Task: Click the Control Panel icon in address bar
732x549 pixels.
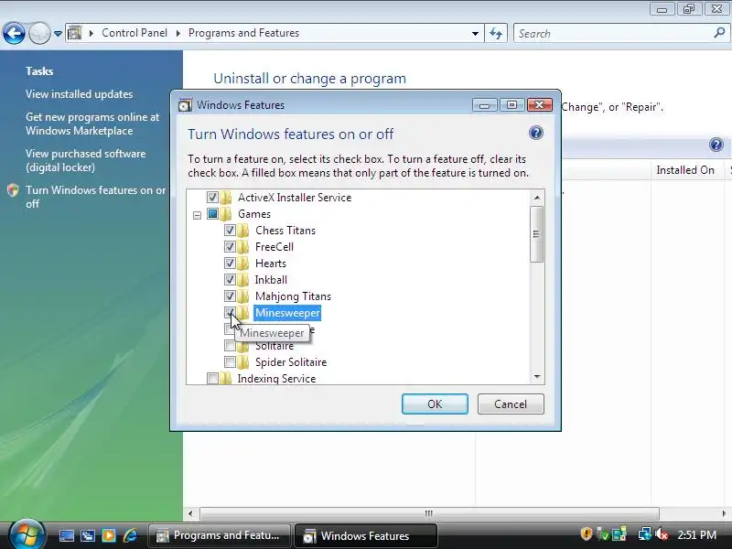Action: click(75, 33)
